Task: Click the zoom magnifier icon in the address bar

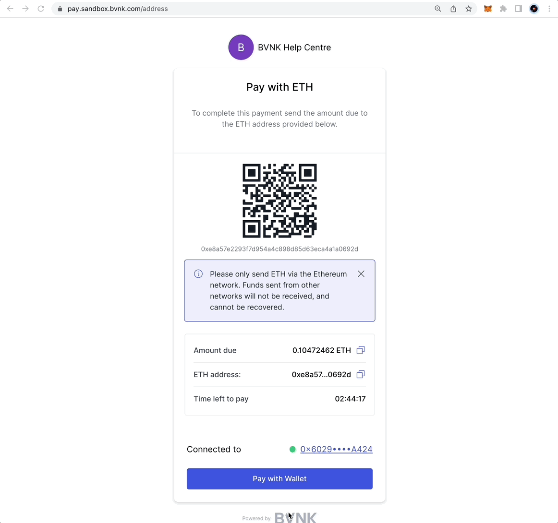Action: pyautogui.click(x=438, y=9)
